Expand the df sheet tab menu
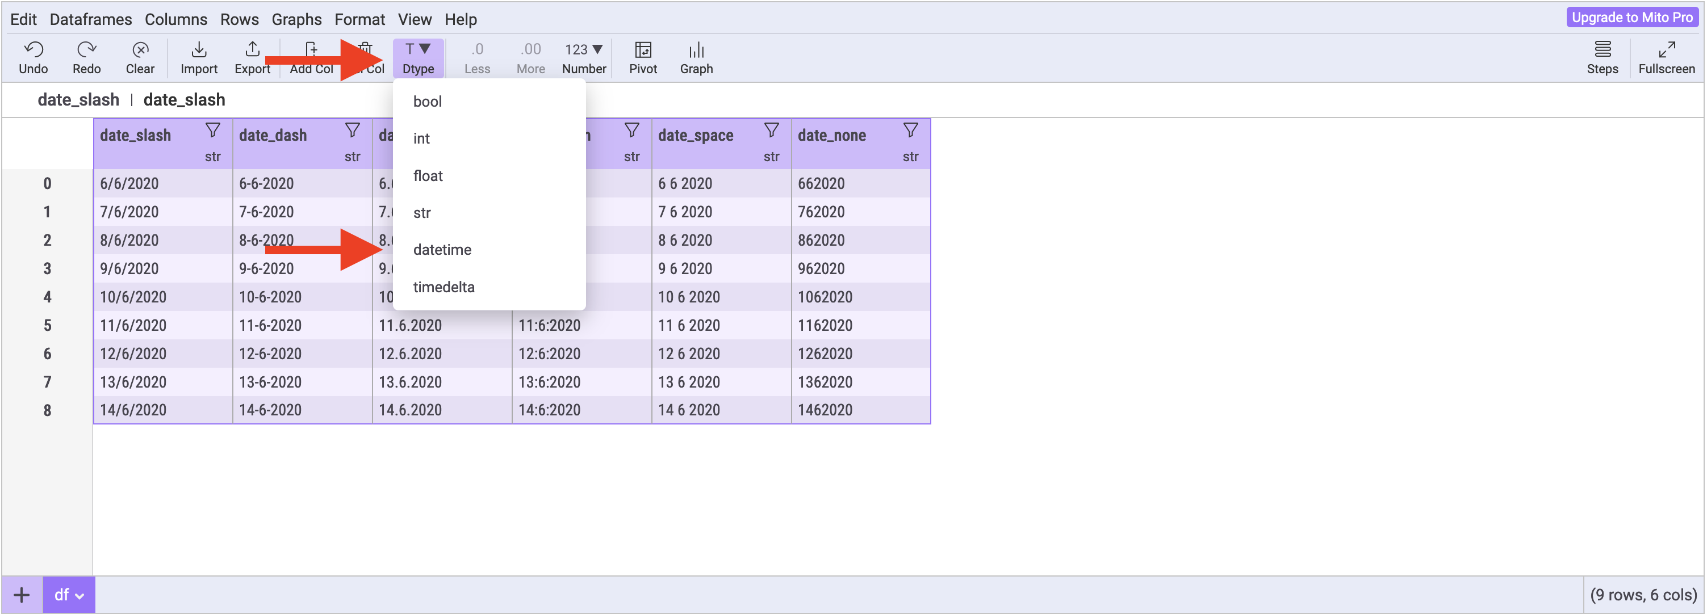This screenshot has height=614, width=1707. pyautogui.click(x=80, y=595)
